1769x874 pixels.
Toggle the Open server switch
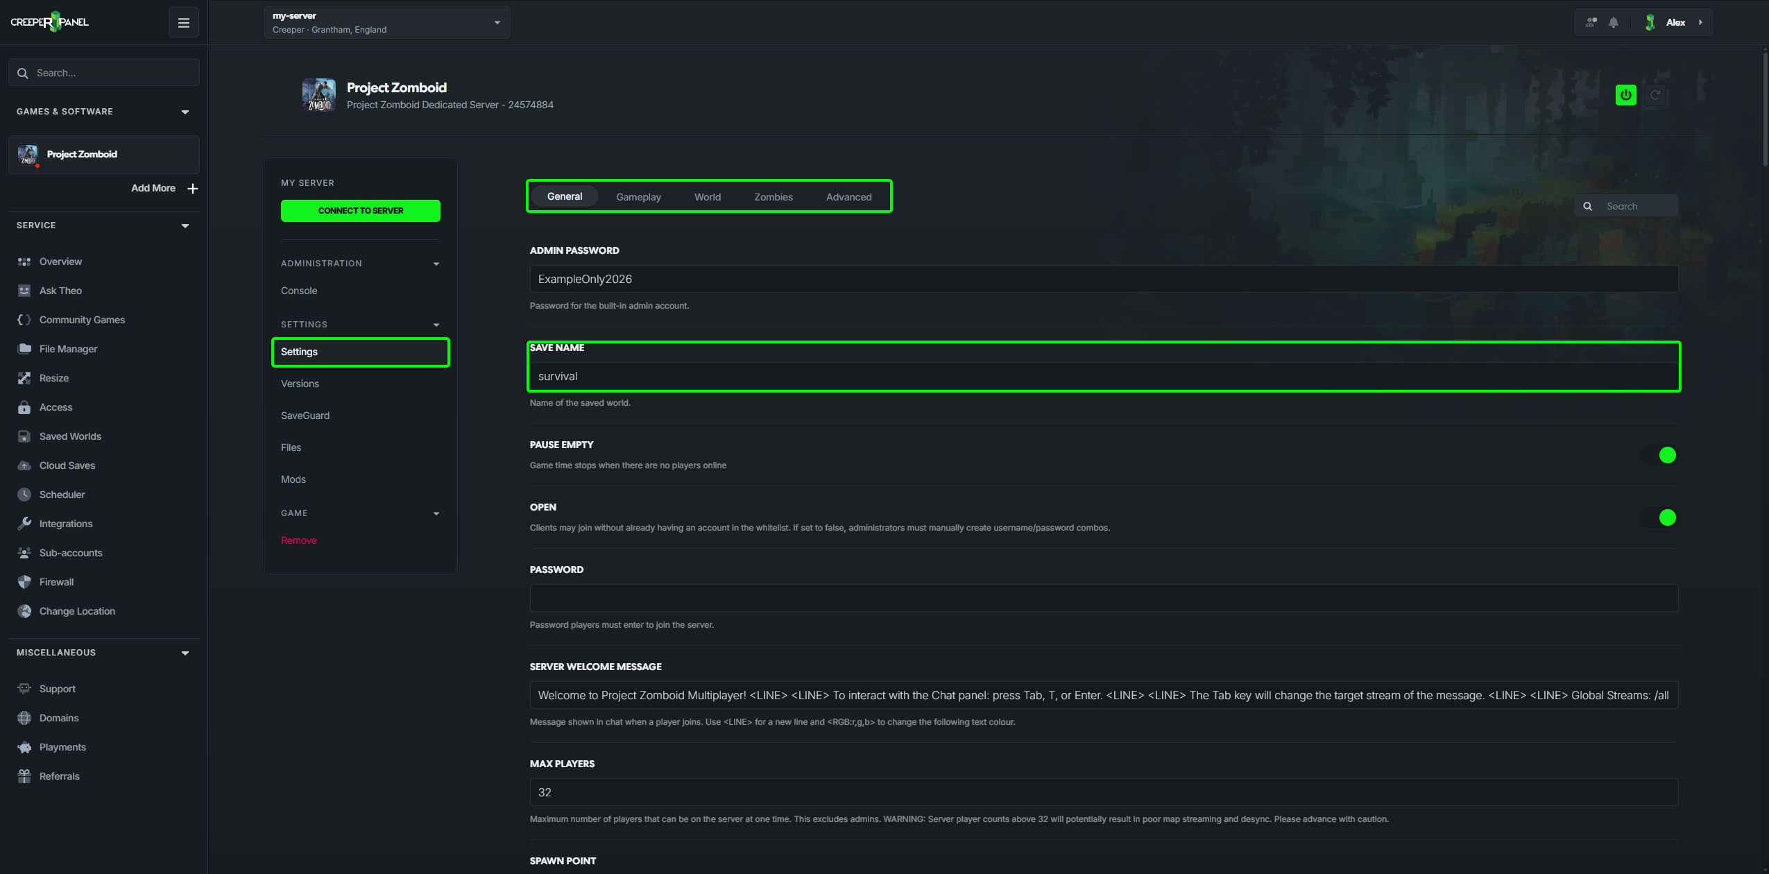pos(1659,517)
